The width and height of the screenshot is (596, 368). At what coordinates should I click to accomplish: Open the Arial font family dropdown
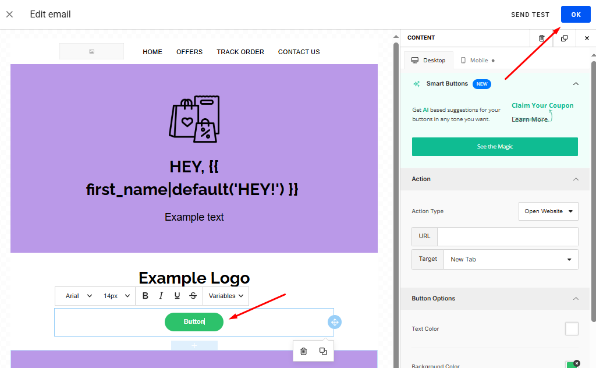[x=79, y=296]
